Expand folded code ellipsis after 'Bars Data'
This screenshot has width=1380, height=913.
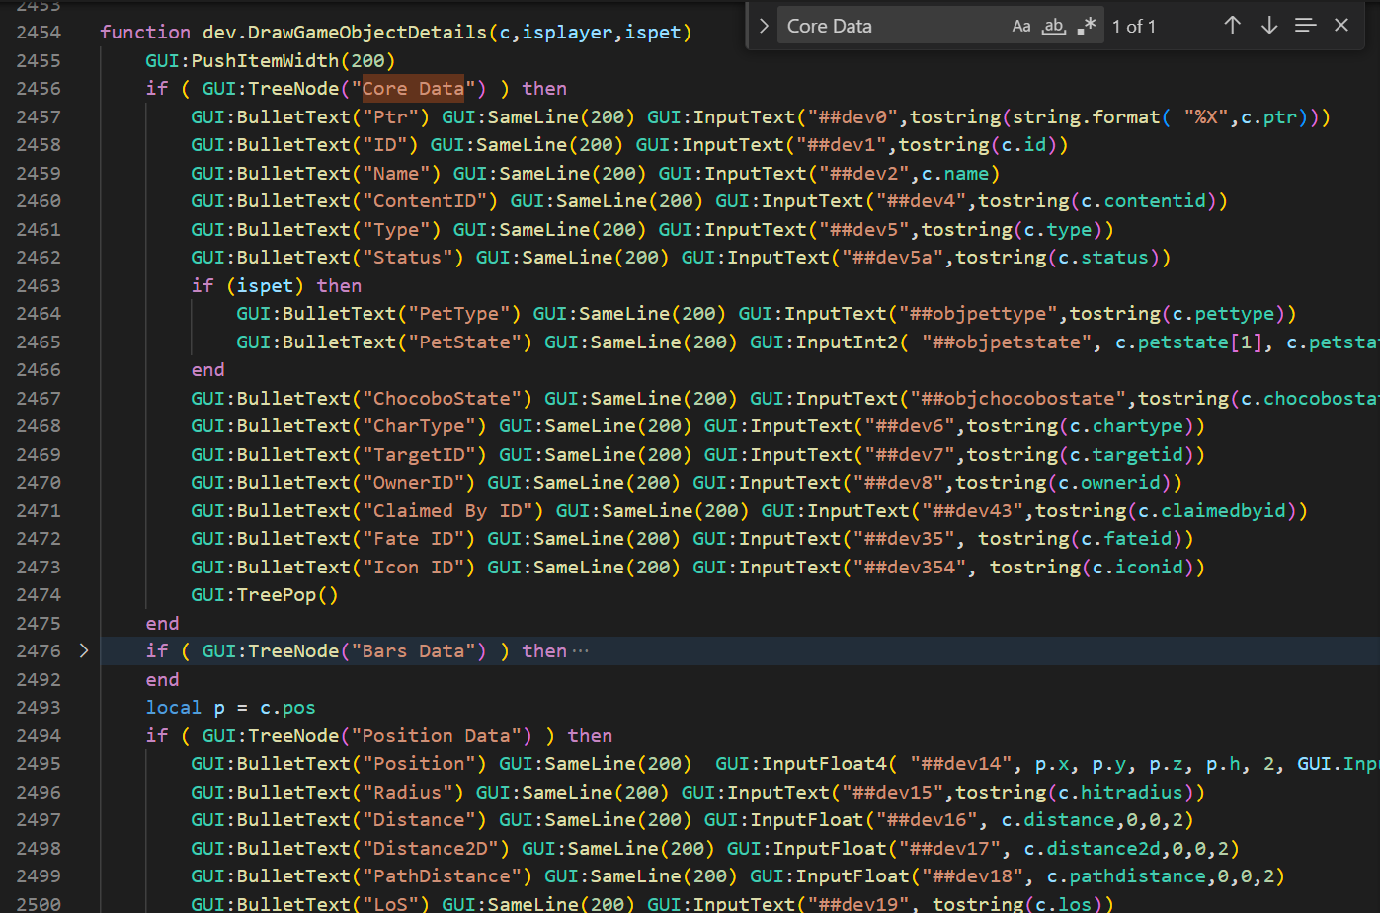click(x=581, y=651)
